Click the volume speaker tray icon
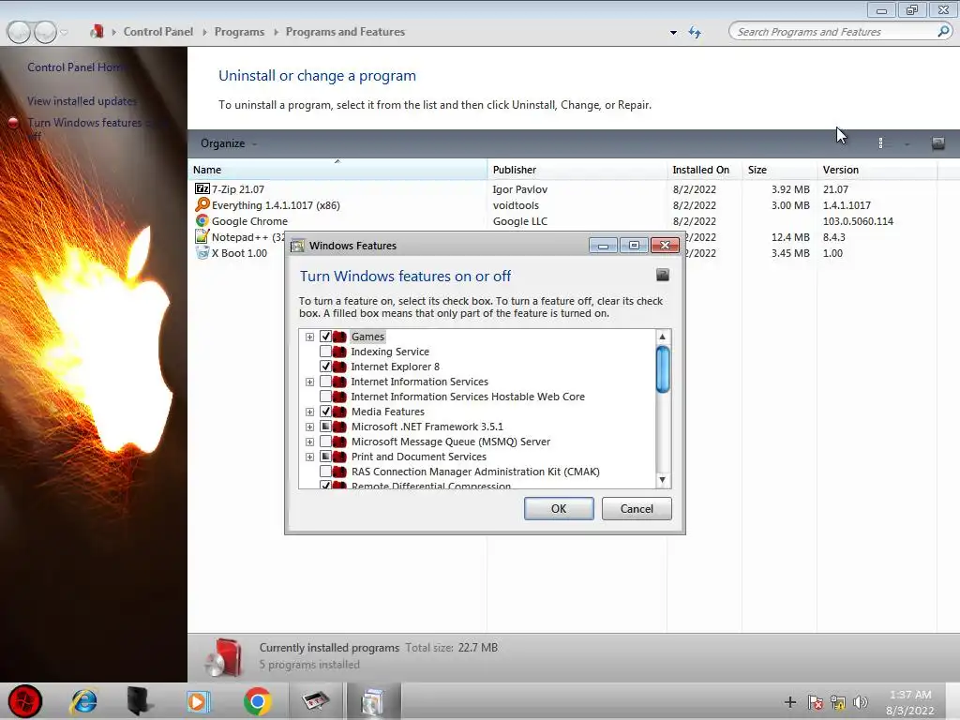960x720 pixels. pyautogui.click(x=861, y=702)
